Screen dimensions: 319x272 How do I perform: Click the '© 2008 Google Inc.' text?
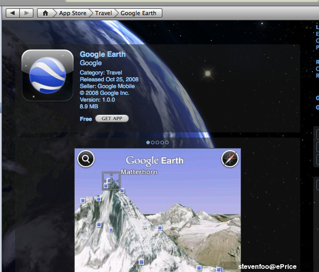tap(104, 93)
